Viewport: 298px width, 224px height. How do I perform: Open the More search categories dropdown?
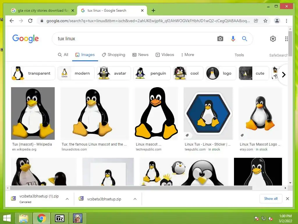point(187,55)
